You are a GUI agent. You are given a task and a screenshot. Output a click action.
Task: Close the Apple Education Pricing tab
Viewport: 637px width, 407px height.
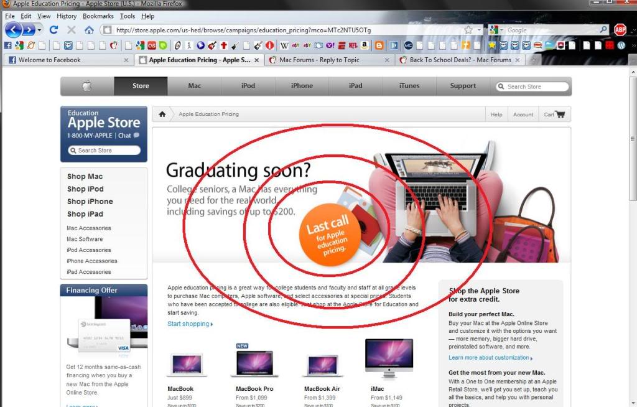coord(256,60)
